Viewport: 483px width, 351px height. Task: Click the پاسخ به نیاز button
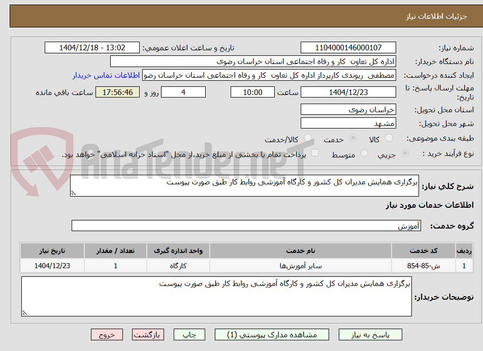click(370, 335)
